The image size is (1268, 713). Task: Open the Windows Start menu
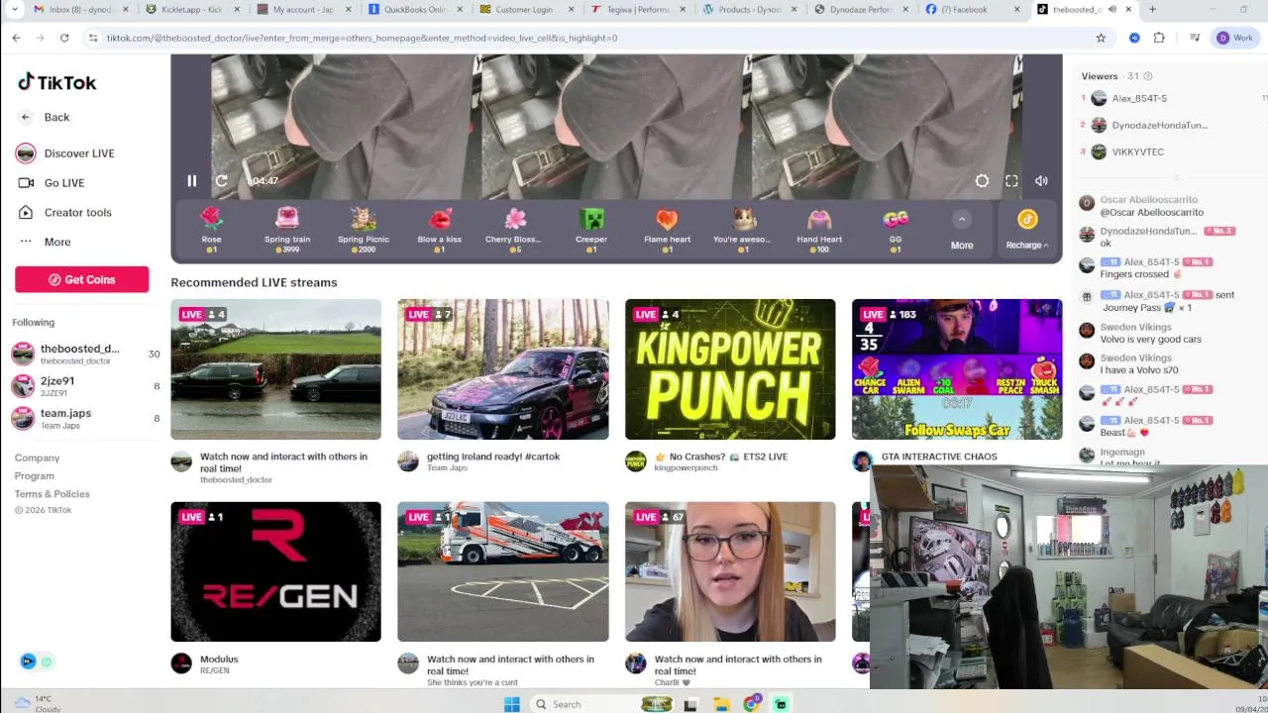pyautogui.click(x=511, y=704)
